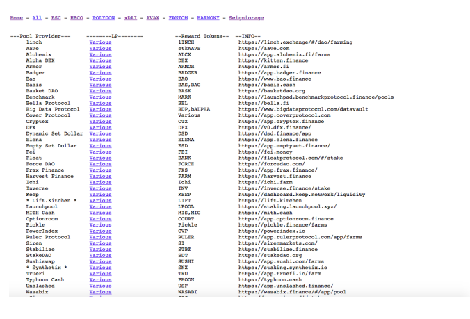Image resolution: width=470 pixels, height=319 pixels.
Task: Open Various link for StakeDAO
Action: pyautogui.click(x=100, y=256)
